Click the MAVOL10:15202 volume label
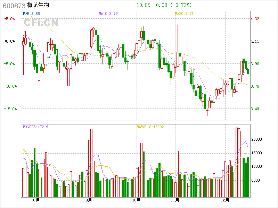Screen dimensions: 278x208 pos(150,127)
